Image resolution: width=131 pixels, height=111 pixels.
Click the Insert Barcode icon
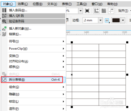pos(4,10)
